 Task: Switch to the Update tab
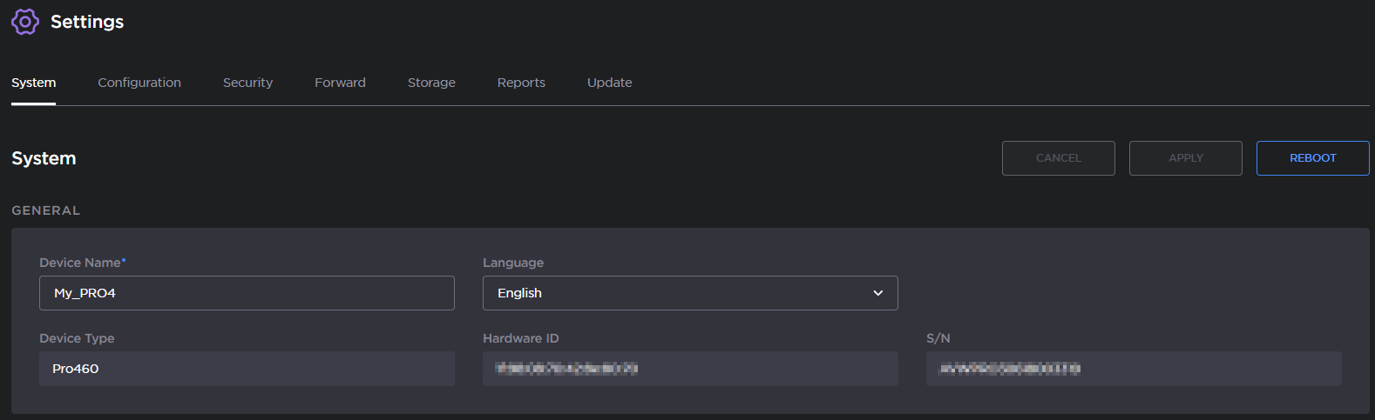tap(609, 83)
